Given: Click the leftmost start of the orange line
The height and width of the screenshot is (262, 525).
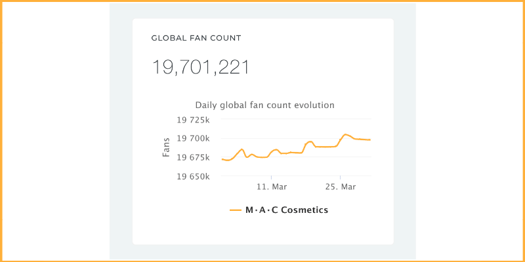Looking at the screenshot, I should coord(222,159).
